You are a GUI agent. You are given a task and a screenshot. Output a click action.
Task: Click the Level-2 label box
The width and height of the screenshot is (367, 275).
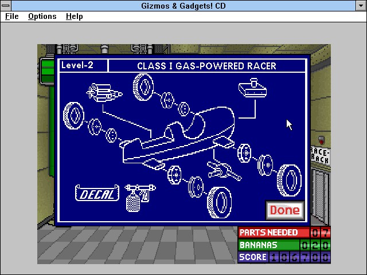[x=84, y=65]
